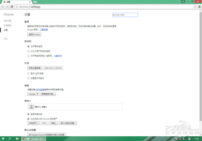Launch Internet Explorer from the taskbar

point(10,139)
